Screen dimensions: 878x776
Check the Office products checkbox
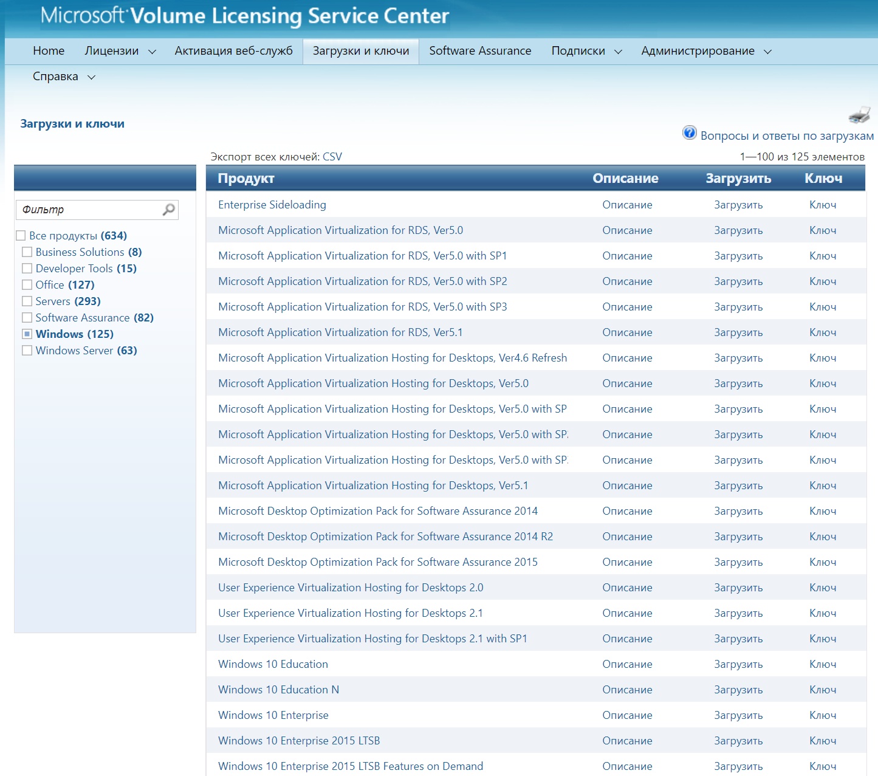click(x=27, y=285)
